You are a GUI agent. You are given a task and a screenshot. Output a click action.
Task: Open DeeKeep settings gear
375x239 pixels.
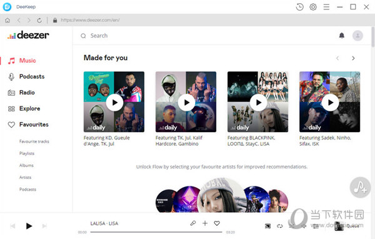coord(313,7)
